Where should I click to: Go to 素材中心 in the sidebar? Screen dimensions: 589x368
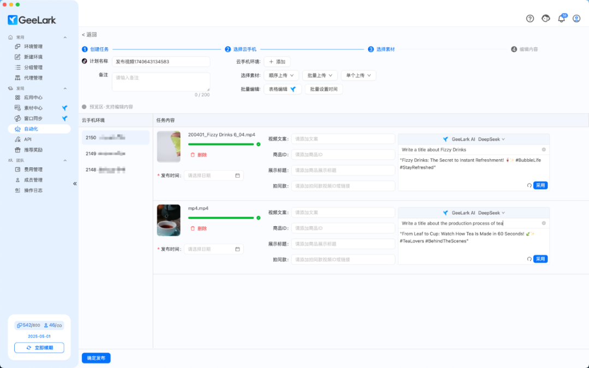tap(33, 108)
